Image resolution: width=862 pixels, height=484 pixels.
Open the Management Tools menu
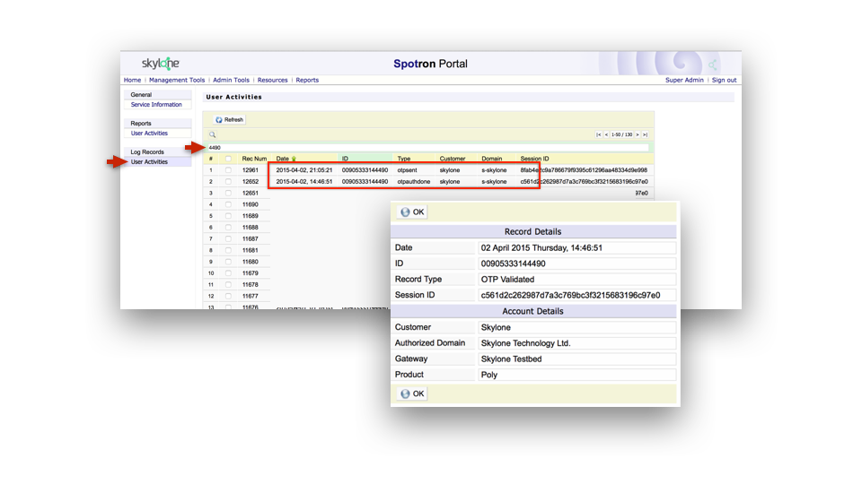177,80
